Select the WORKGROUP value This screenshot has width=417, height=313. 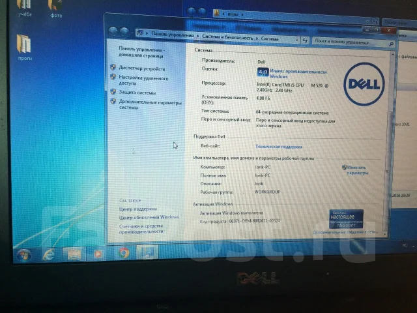coord(267,192)
